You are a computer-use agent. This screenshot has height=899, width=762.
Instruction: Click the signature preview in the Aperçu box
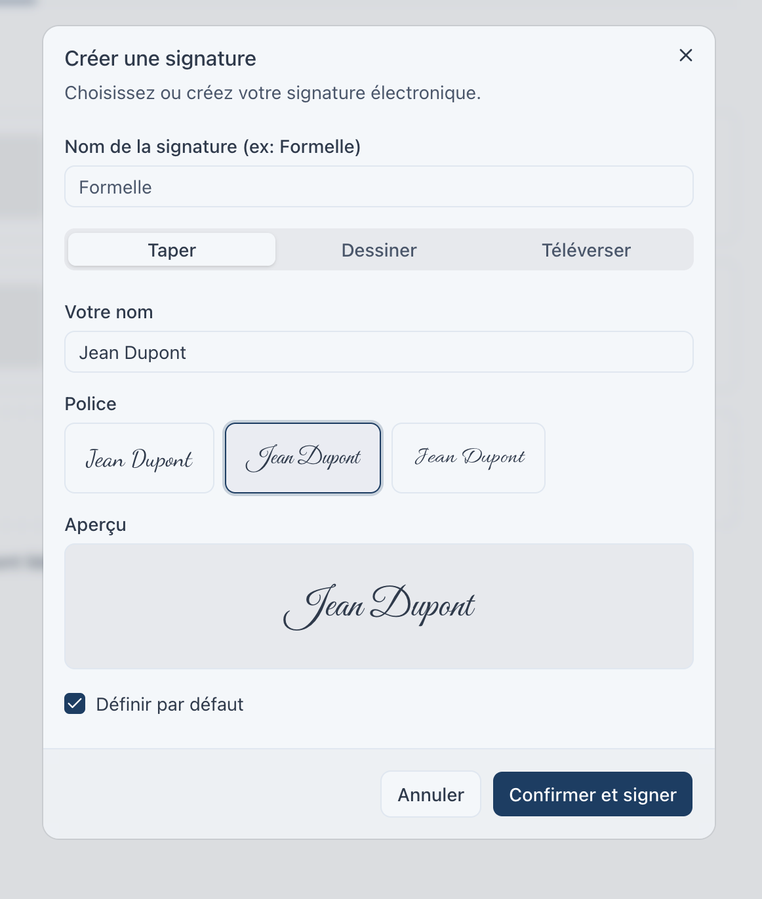[378, 606]
